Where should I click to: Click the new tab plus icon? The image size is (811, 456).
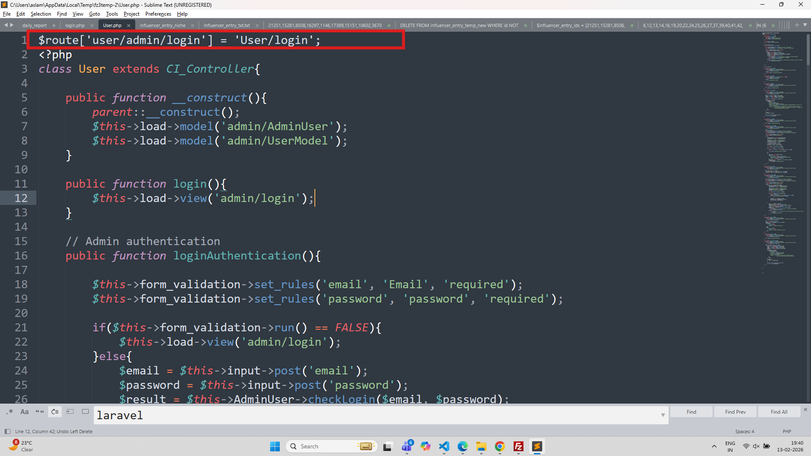point(797,25)
